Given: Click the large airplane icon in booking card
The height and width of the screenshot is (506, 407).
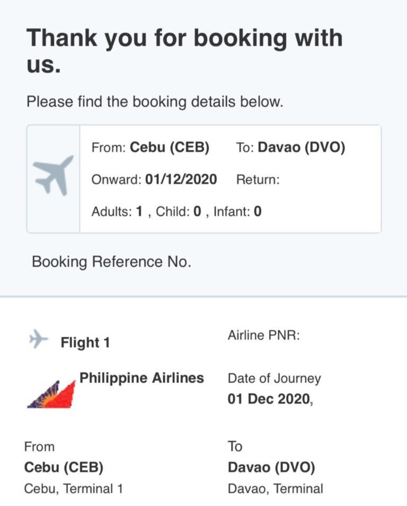Looking at the screenshot, I should (x=53, y=176).
